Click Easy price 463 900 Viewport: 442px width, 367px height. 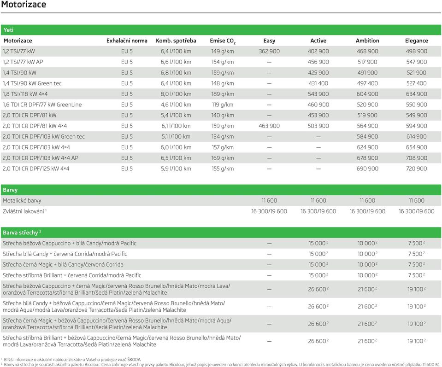[x=269, y=126]
